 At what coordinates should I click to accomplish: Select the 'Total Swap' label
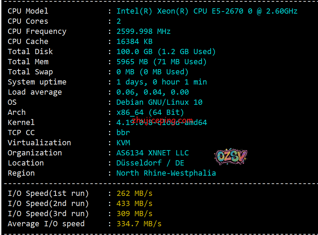coord(30,72)
